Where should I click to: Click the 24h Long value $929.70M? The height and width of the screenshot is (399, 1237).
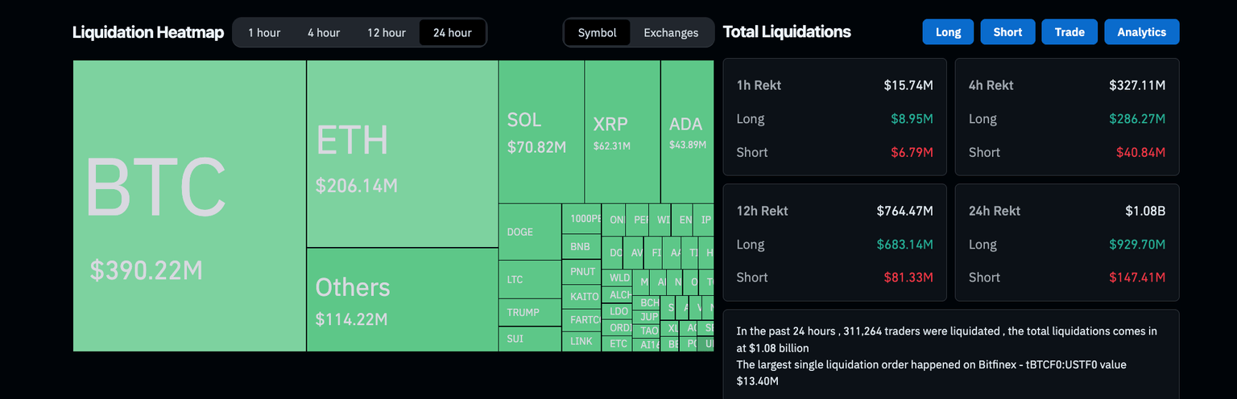click(x=1136, y=245)
